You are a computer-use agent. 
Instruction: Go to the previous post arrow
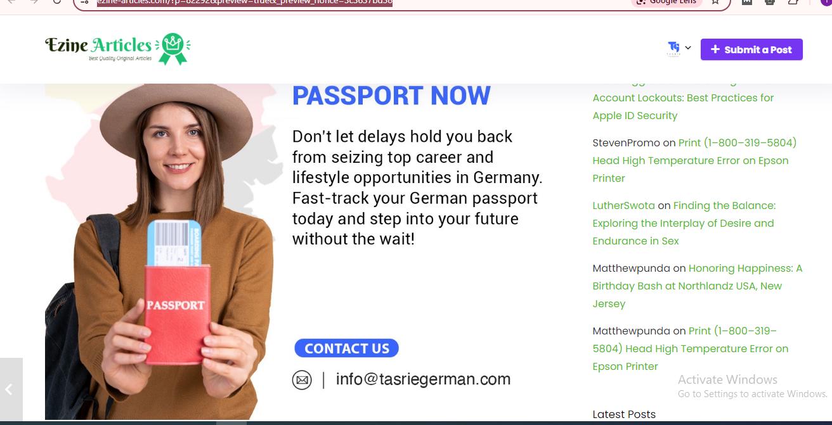tap(11, 390)
